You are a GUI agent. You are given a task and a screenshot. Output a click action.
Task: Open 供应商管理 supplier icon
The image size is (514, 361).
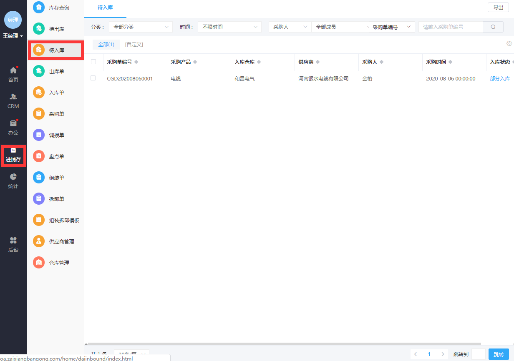point(39,241)
